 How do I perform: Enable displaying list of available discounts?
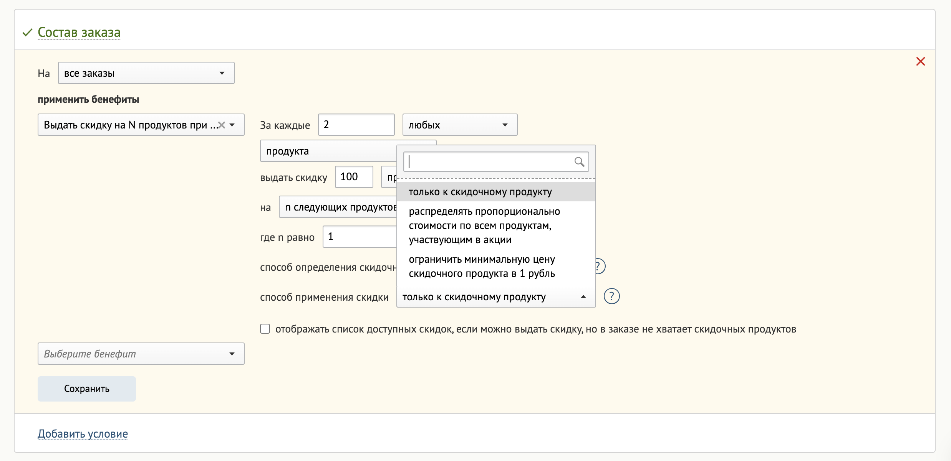265,329
